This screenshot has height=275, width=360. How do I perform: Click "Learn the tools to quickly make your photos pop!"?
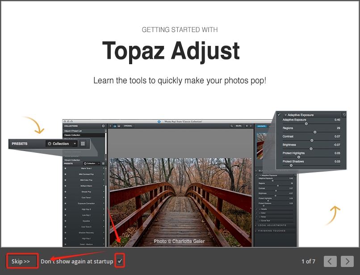point(180,81)
